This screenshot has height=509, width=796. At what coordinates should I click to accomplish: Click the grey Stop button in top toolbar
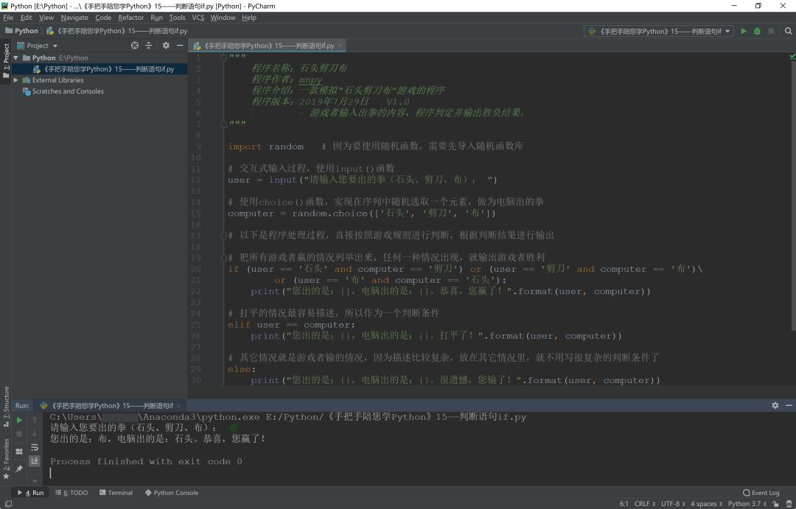point(771,31)
